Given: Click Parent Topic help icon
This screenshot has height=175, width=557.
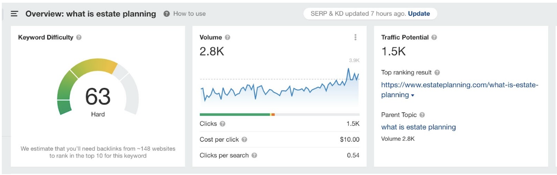Looking at the screenshot, I should (422, 115).
